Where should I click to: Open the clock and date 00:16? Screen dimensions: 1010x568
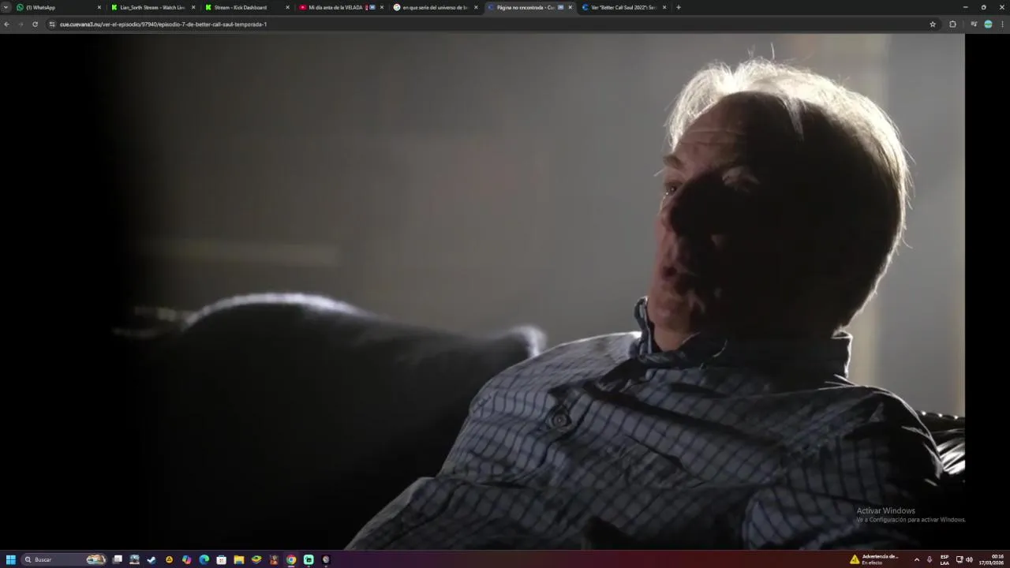click(x=992, y=559)
